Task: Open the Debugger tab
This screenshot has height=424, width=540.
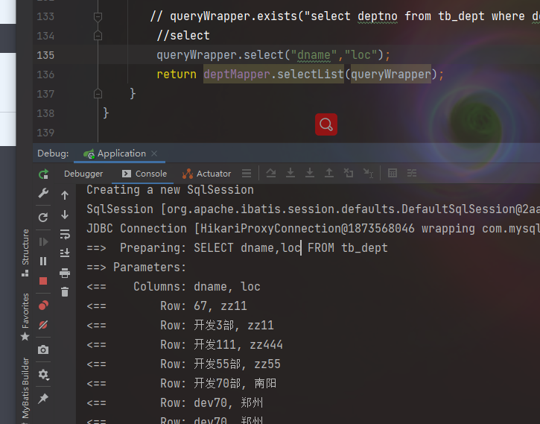Action: (83, 174)
